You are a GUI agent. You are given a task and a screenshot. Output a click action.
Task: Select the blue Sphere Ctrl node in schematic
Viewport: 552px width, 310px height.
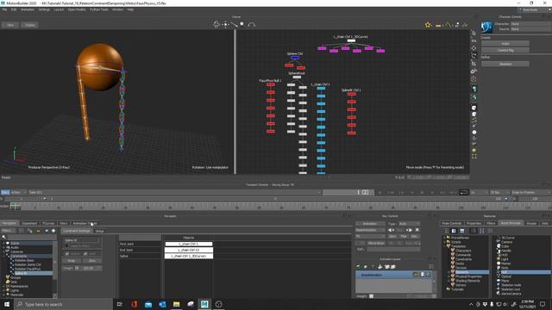coord(295,58)
